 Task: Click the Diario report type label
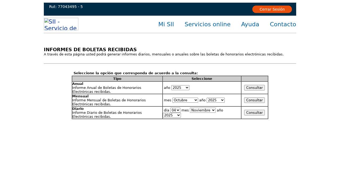[78, 109]
